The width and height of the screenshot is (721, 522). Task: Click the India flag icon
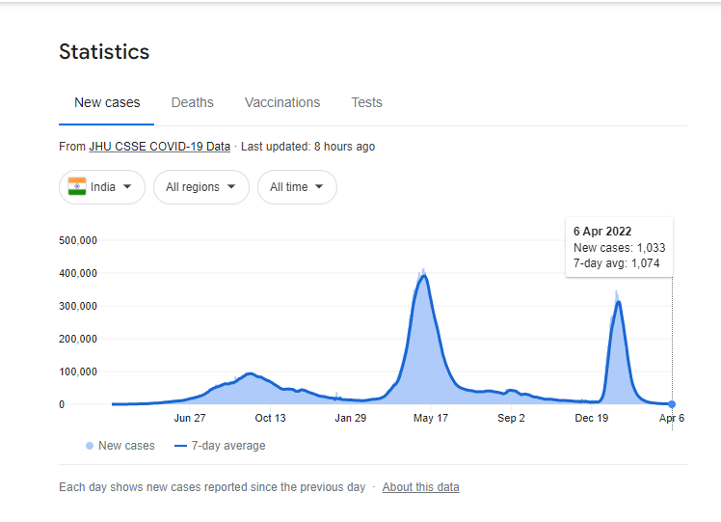(x=76, y=187)
